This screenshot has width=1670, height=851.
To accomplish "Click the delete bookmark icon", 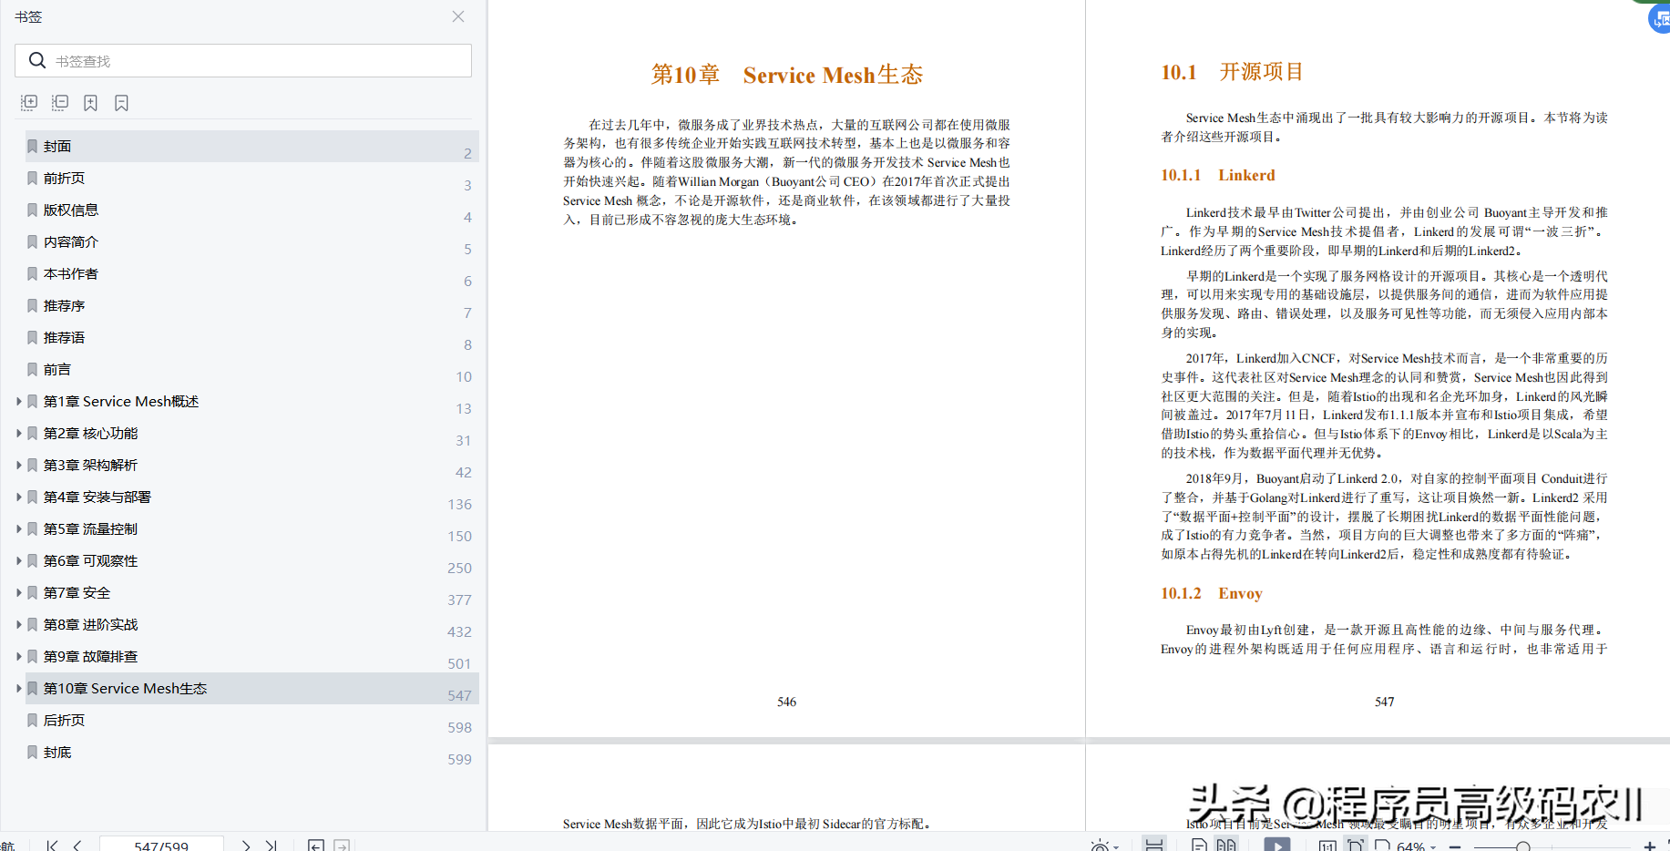I will coord(121,103).
